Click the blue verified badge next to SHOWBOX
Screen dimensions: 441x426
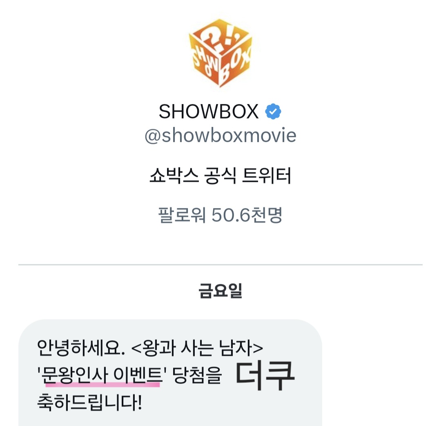click(273, 112)
